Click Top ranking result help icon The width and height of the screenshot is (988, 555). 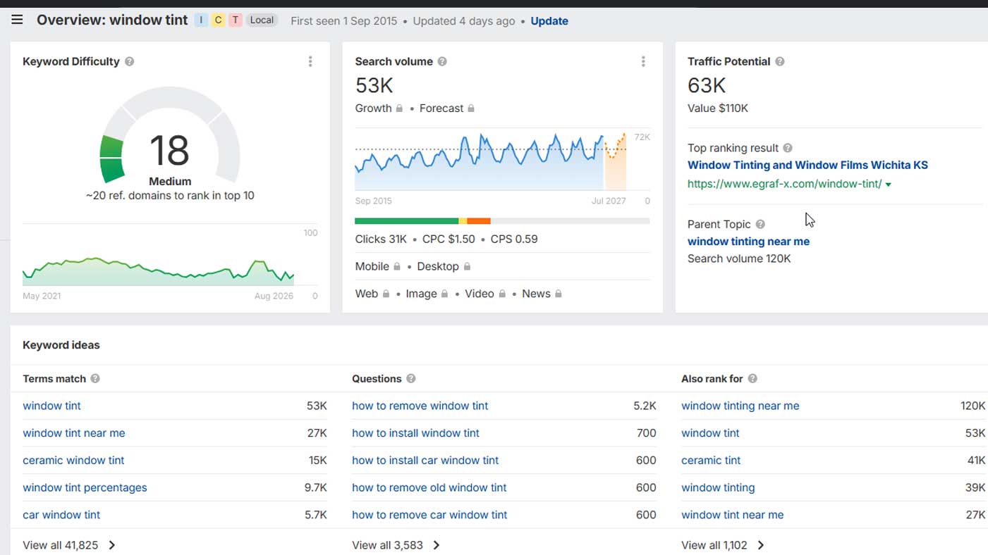pyautogui.click(x=788, y=148)
